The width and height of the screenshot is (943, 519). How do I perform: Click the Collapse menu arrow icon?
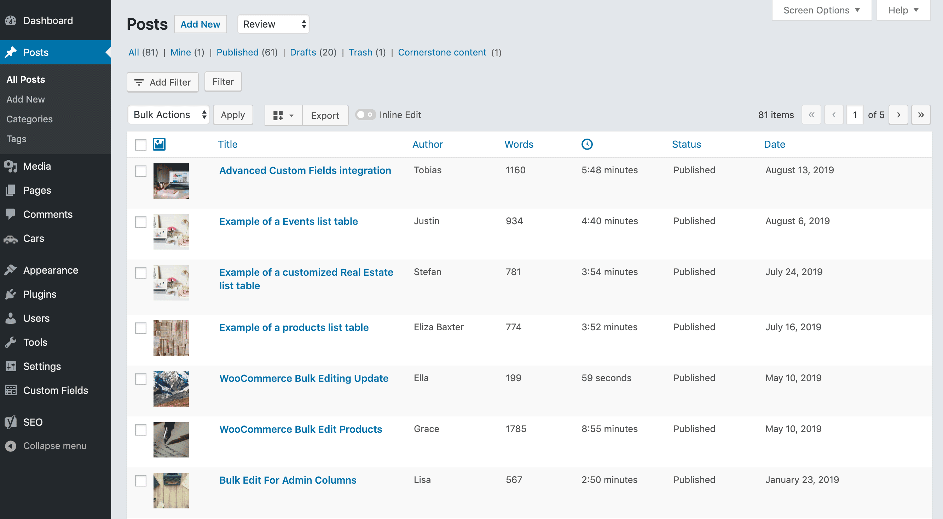click(x=11, y=446)
